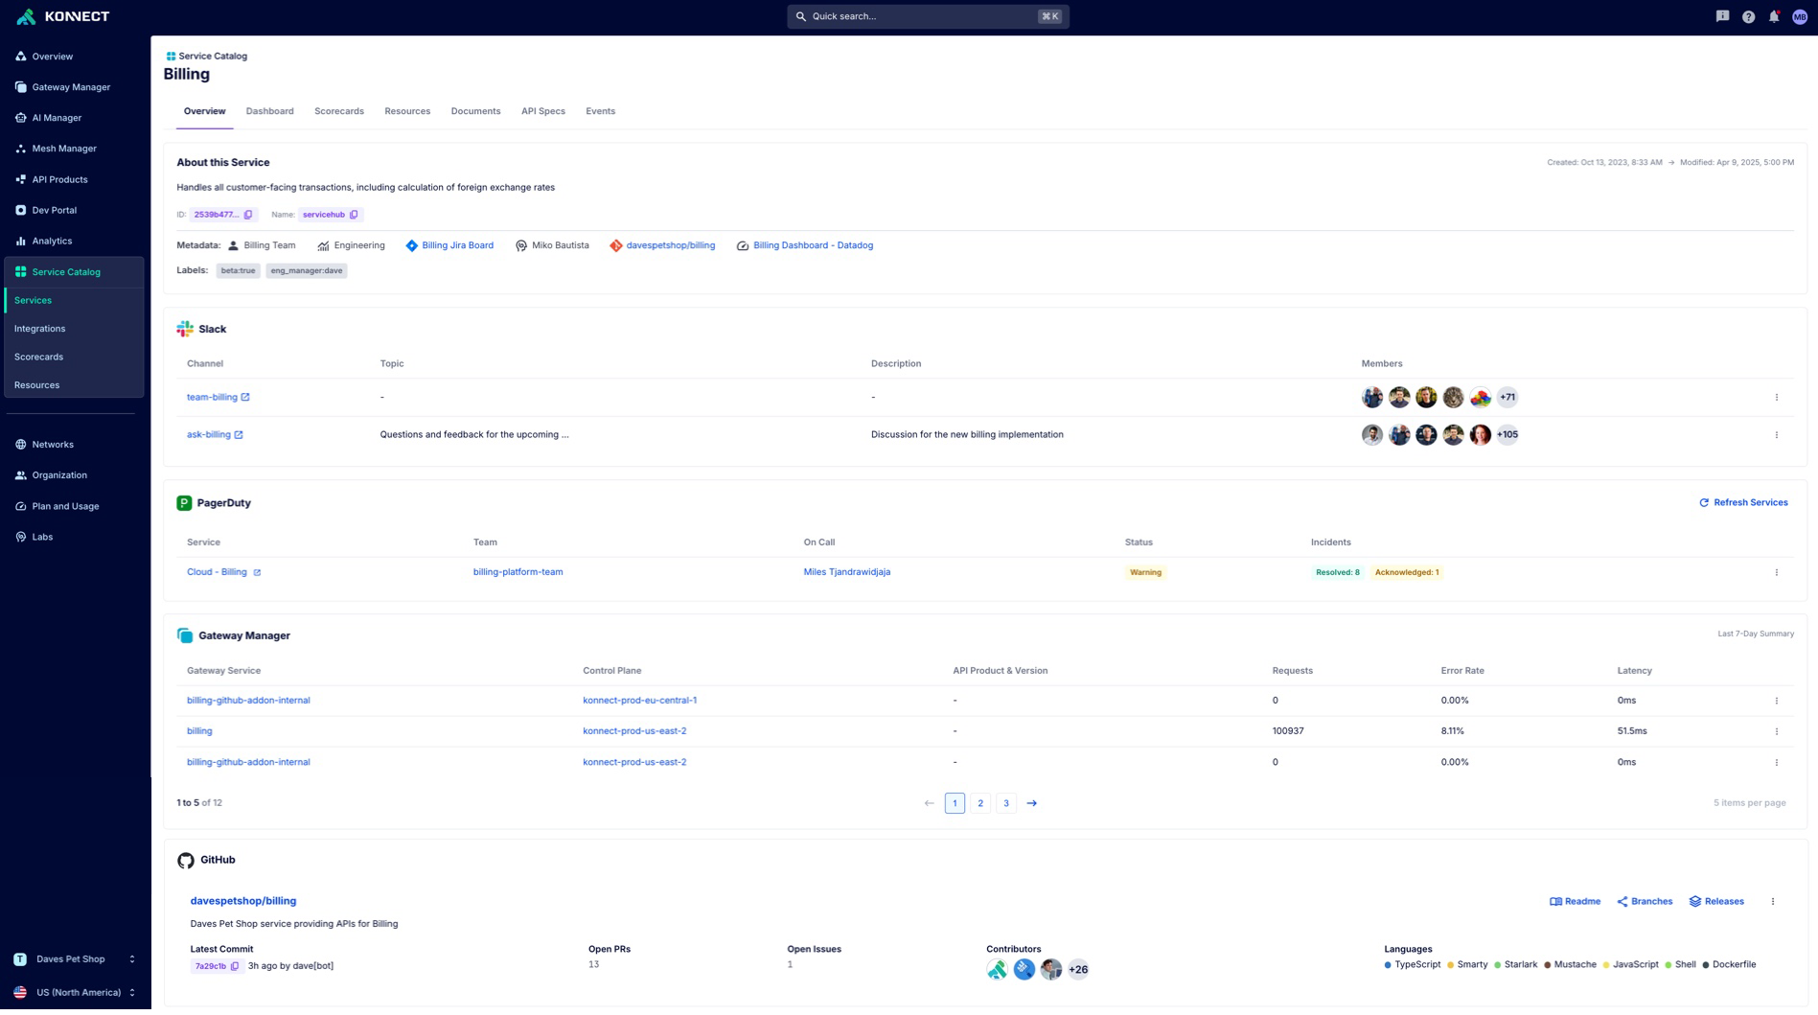Open the 5 items per page selector

click(1749, 803)
